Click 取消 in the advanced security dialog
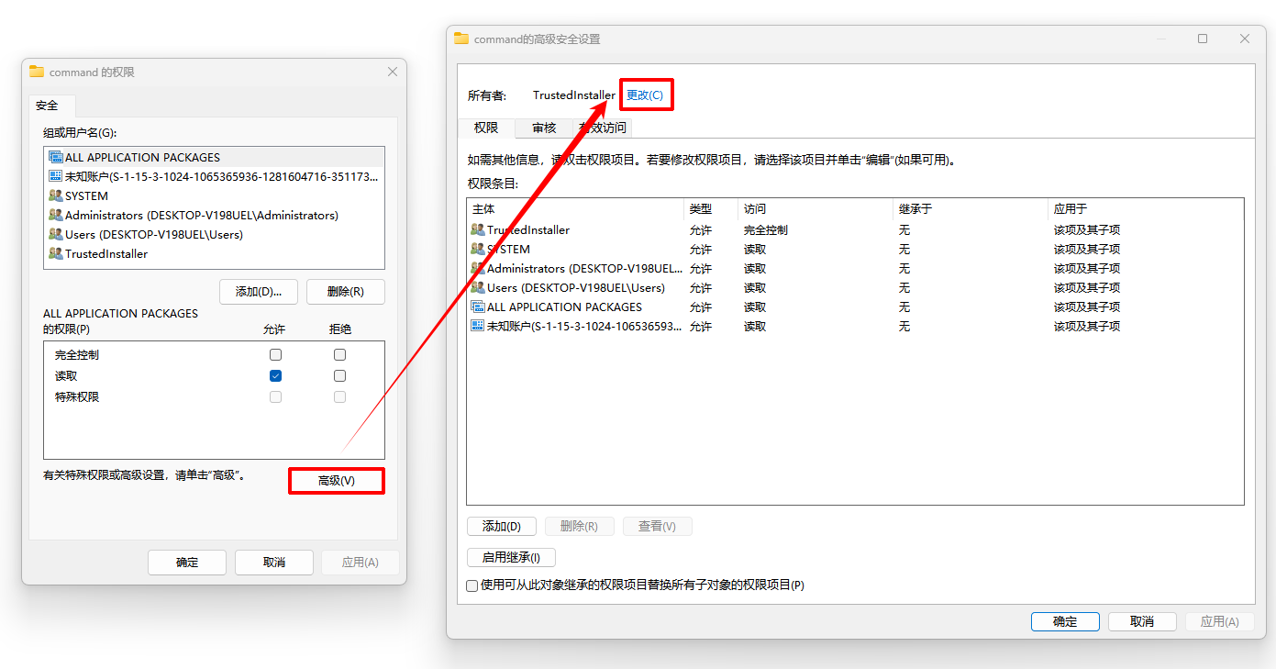Screen dimensions: 1276x669 [x=1142, y=621]
